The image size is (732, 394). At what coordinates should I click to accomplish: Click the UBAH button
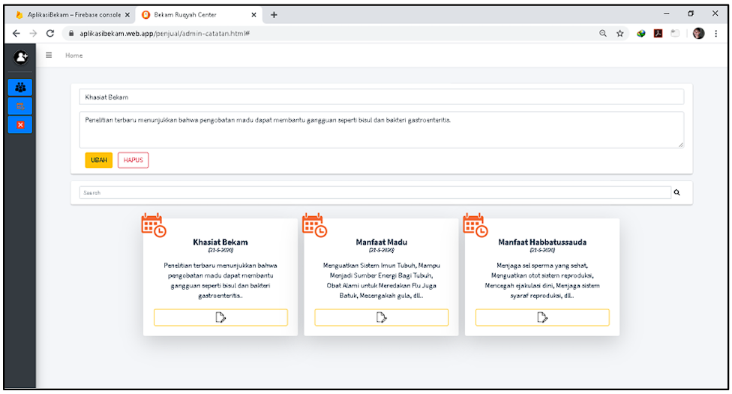(99, 160)
